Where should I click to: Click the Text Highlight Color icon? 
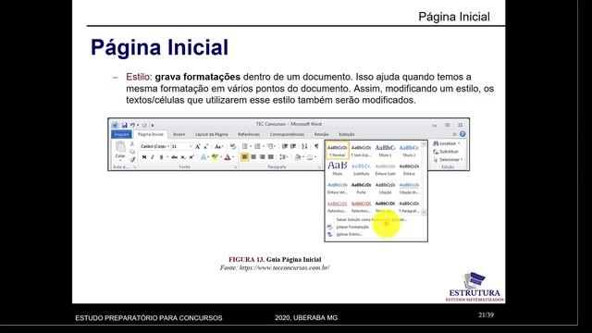(x=216, y=157)
